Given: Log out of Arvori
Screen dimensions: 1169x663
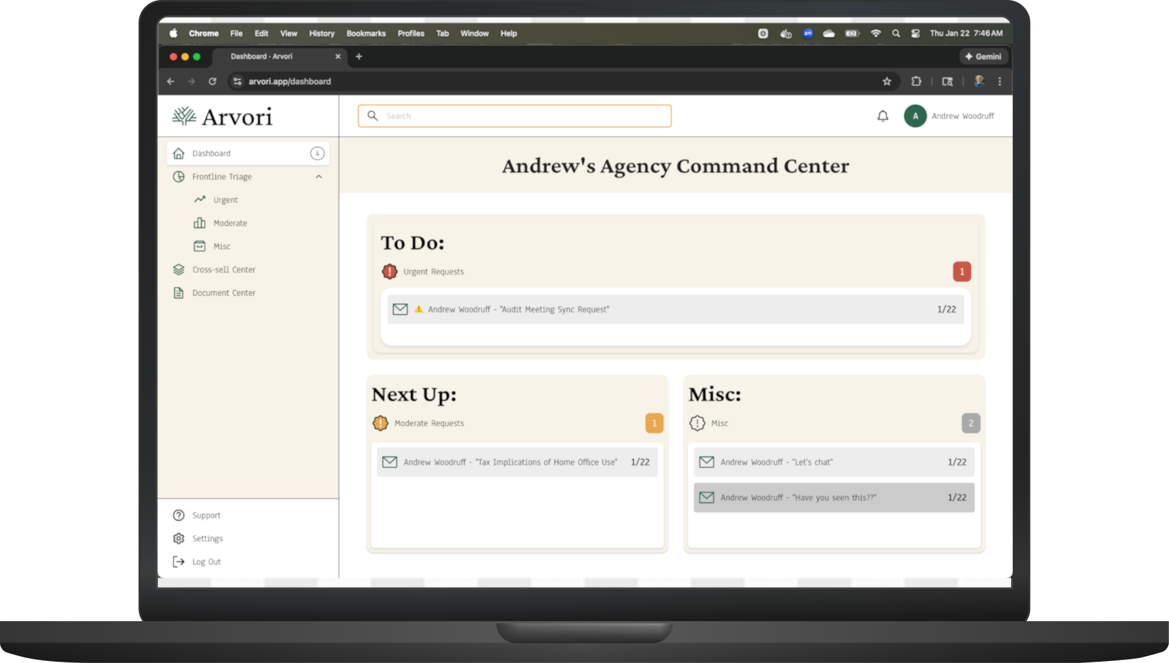Looking at the screenshot, I should pos(206,561).
